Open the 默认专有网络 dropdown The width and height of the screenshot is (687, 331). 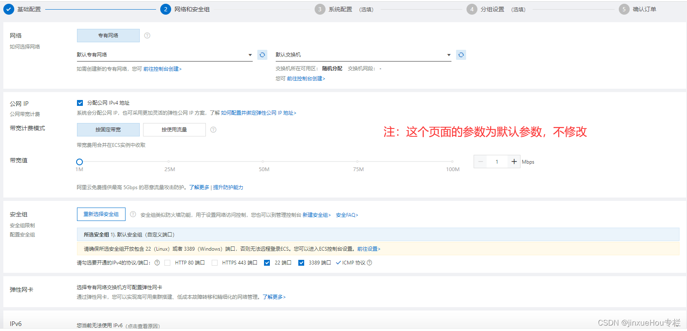coord(164,55)
